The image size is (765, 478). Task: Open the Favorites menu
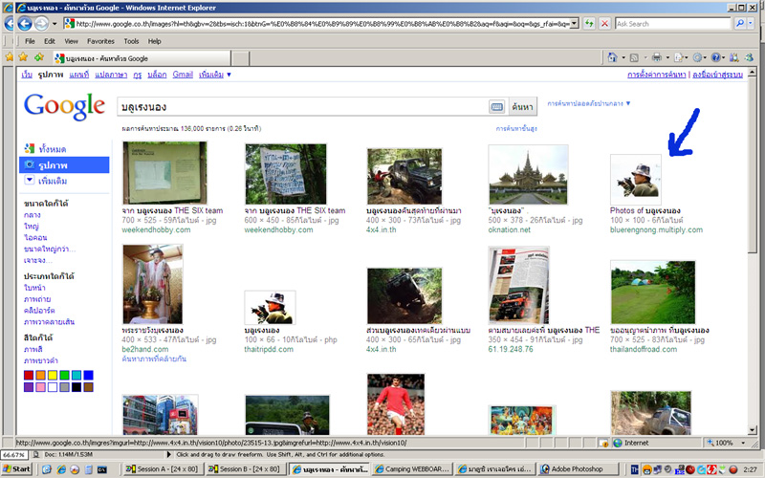(x=100, y=41)
